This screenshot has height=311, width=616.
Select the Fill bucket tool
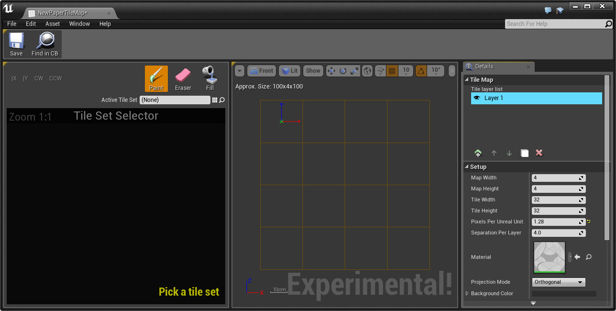click(x=209, y=78)
